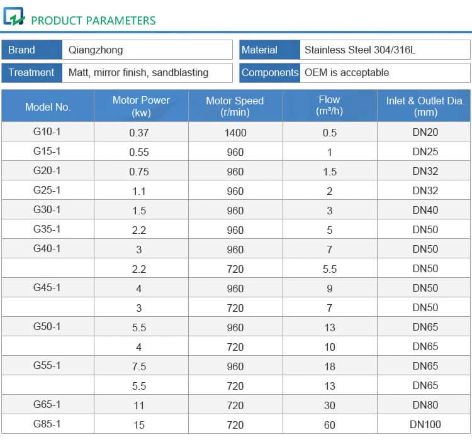
Task: Select model G50-1 cell
Action: [x=47, y=326]
